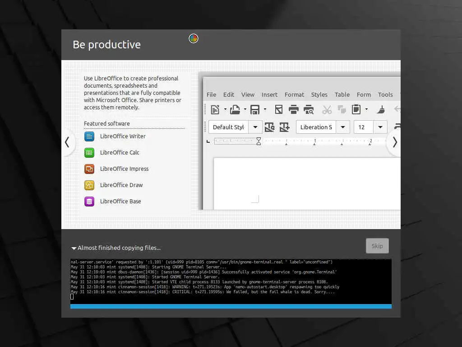The image size is (462, 347).
Task: Click the 'Be productive' heading
Action: click(x=106, y=45)
